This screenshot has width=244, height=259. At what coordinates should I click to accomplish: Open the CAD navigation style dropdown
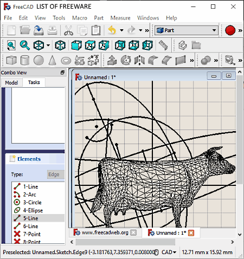pyautogui.click(x=169, y=252)
